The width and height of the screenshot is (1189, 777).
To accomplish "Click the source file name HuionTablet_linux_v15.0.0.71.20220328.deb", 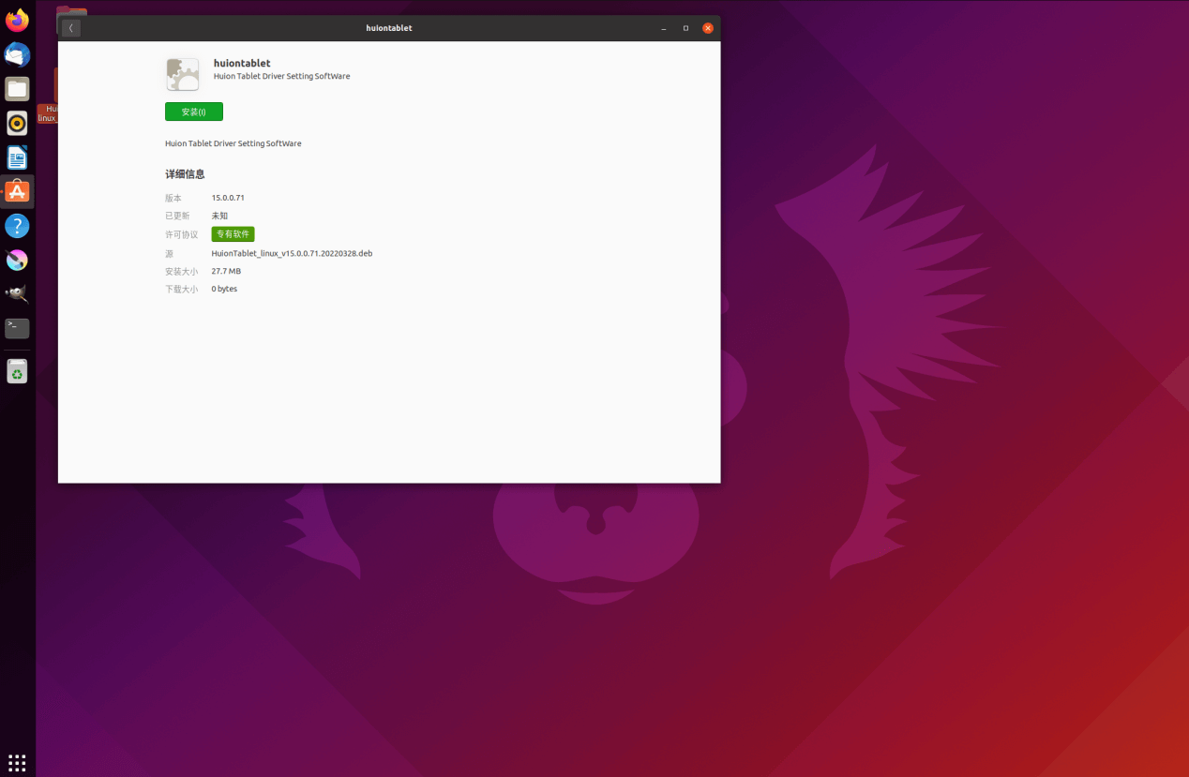I will coord(292,253).
